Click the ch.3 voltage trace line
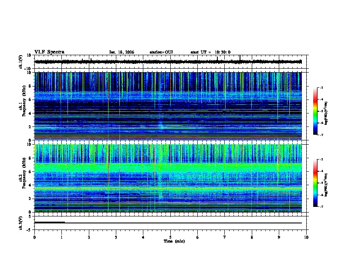 click(x=168, y=223)
